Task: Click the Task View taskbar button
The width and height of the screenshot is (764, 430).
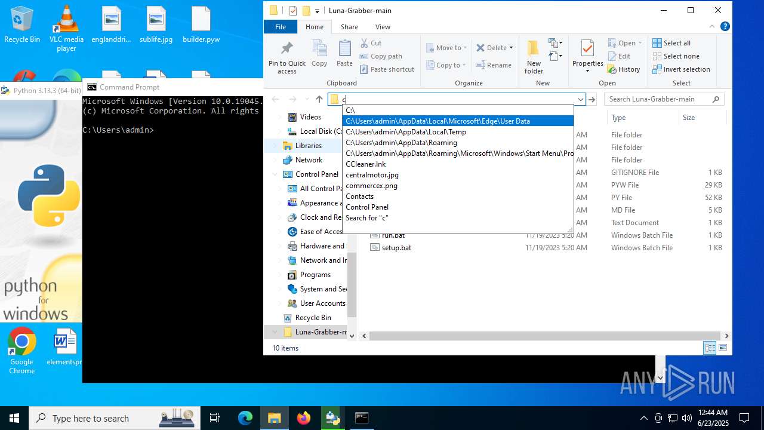Action: (215, 418)
